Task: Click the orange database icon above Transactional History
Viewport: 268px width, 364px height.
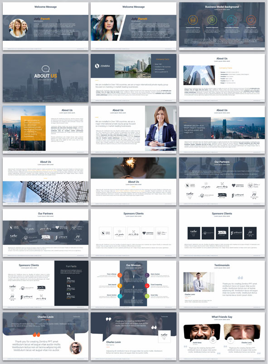Action: coord(193,20)
